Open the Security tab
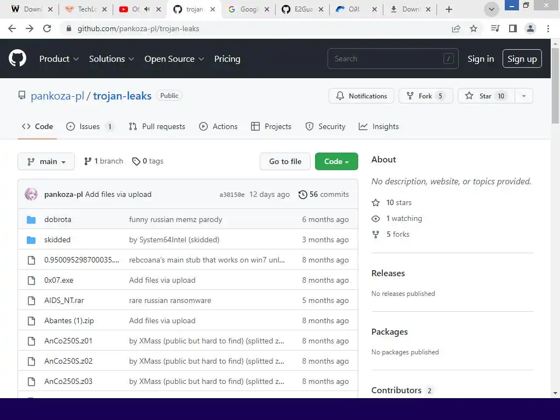Image resolution: width=560 pixels, height=420 pixels. click(325, 126)
